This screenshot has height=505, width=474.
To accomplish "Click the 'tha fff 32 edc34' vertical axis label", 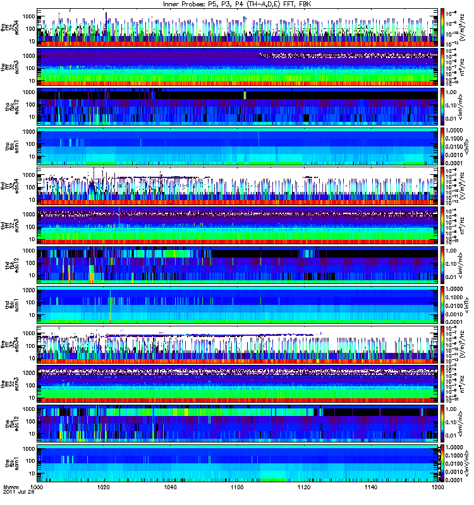I will pos(10,28).
